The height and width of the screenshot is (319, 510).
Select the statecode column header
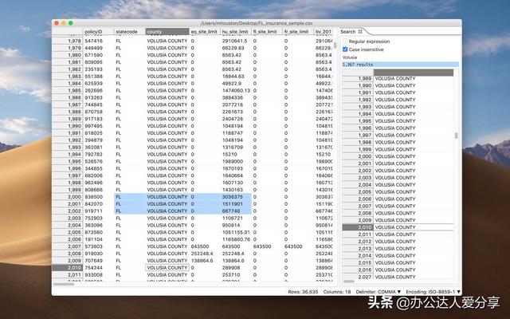130,32
